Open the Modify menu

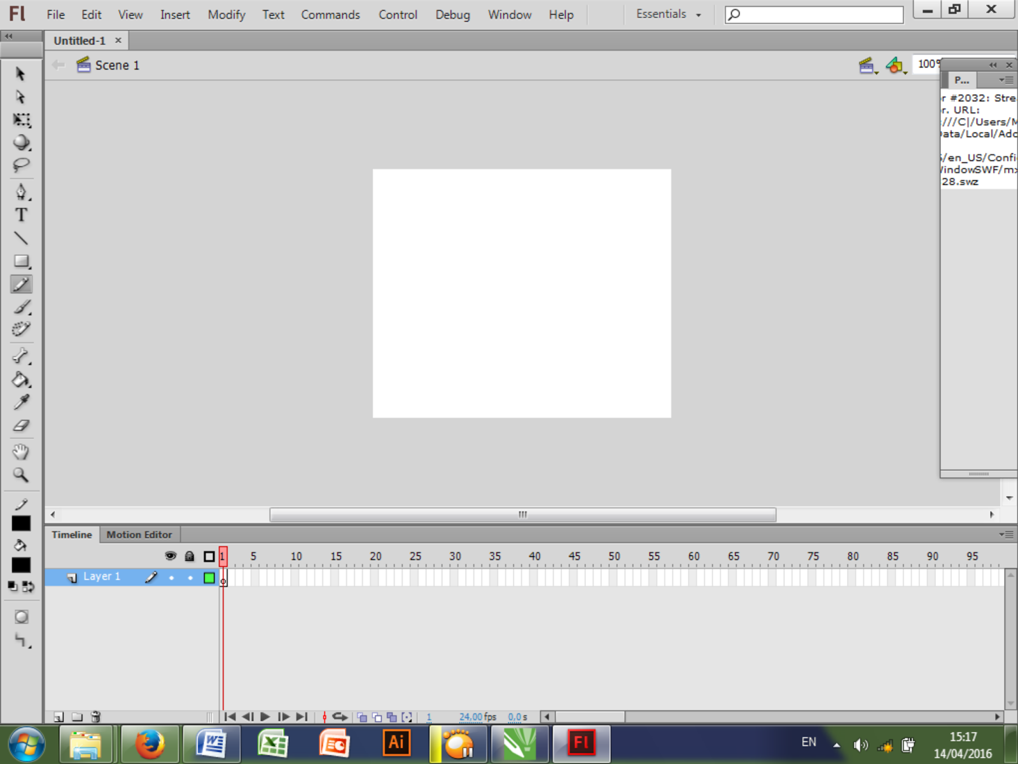tap(225, 14)
